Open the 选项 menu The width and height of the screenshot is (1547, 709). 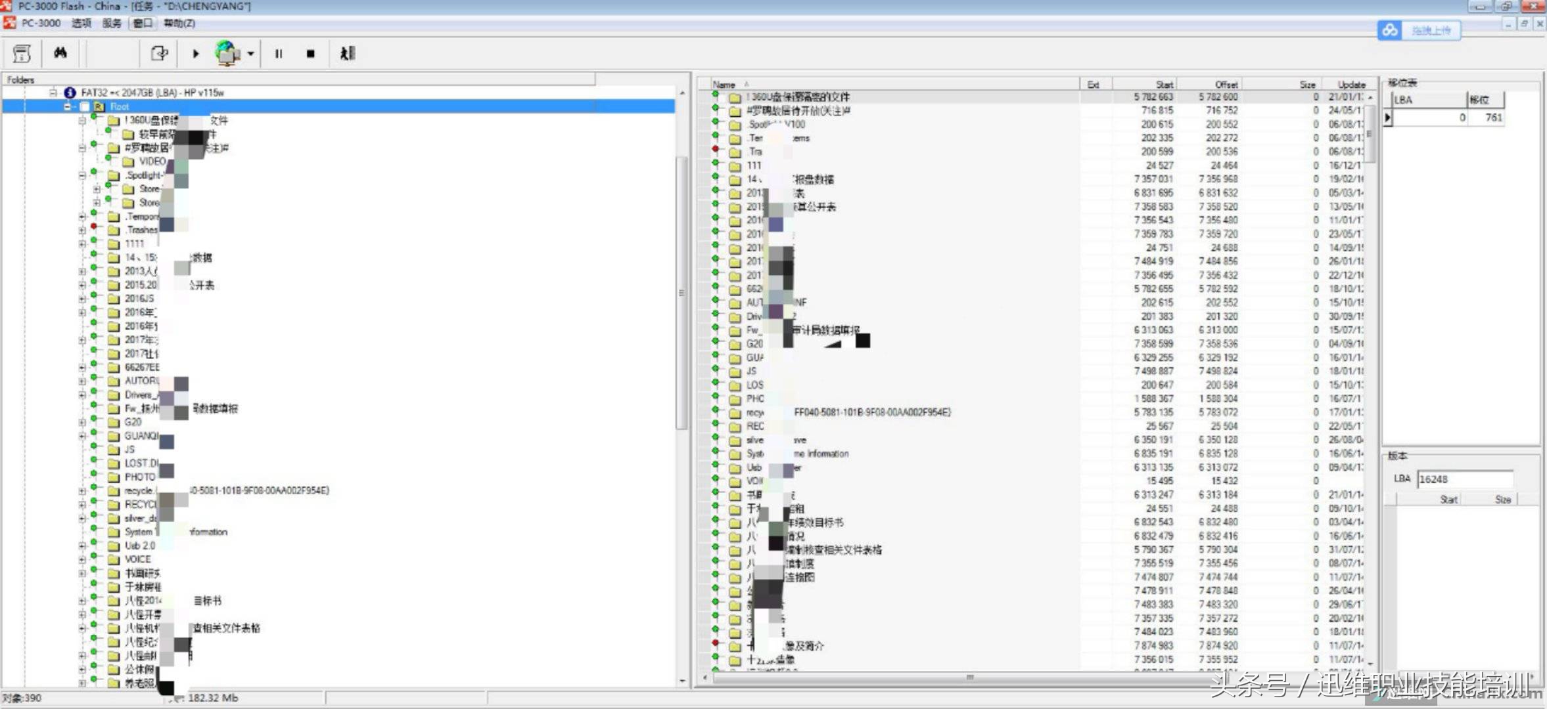point(81,23)
